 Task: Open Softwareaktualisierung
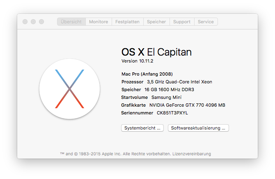click(x=198, y=128)
